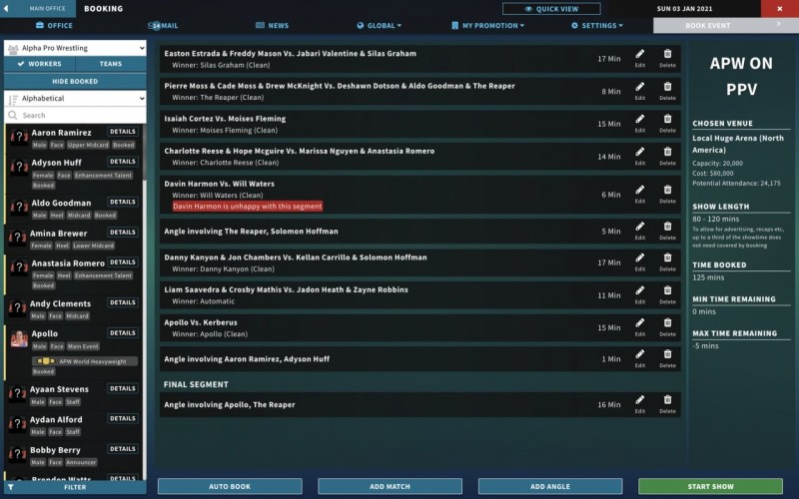This screenshot has height=499, width=799.
Task: Go to the News tab
Action: pos(272,25)
